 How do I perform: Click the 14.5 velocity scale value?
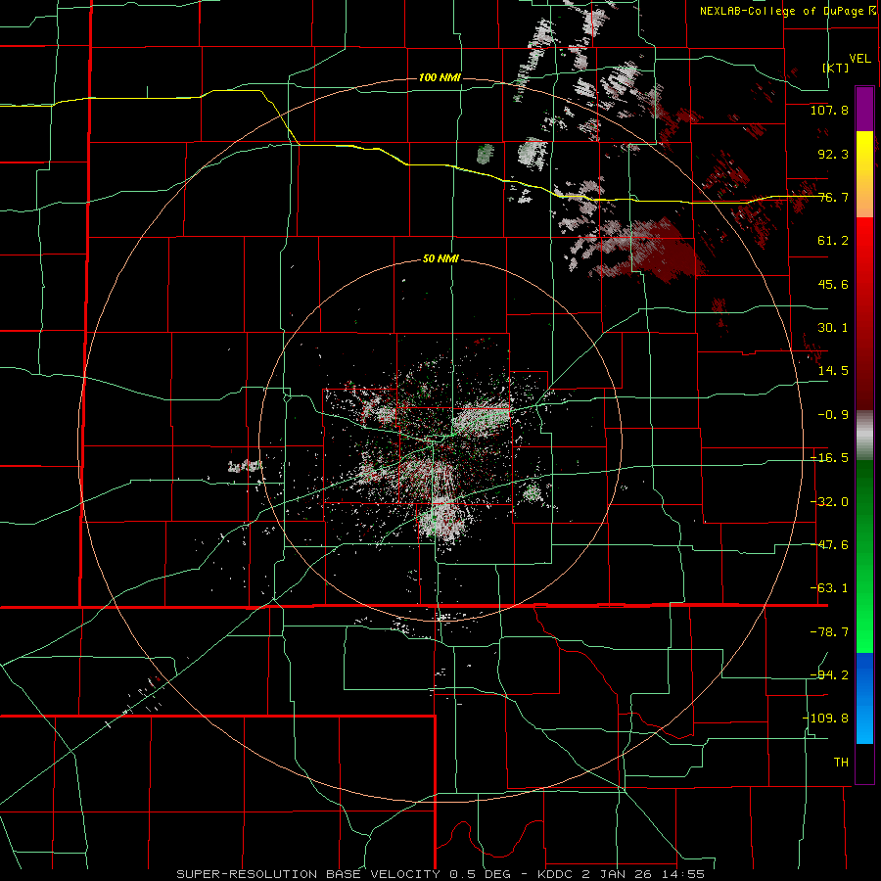(x=833, y=371)
